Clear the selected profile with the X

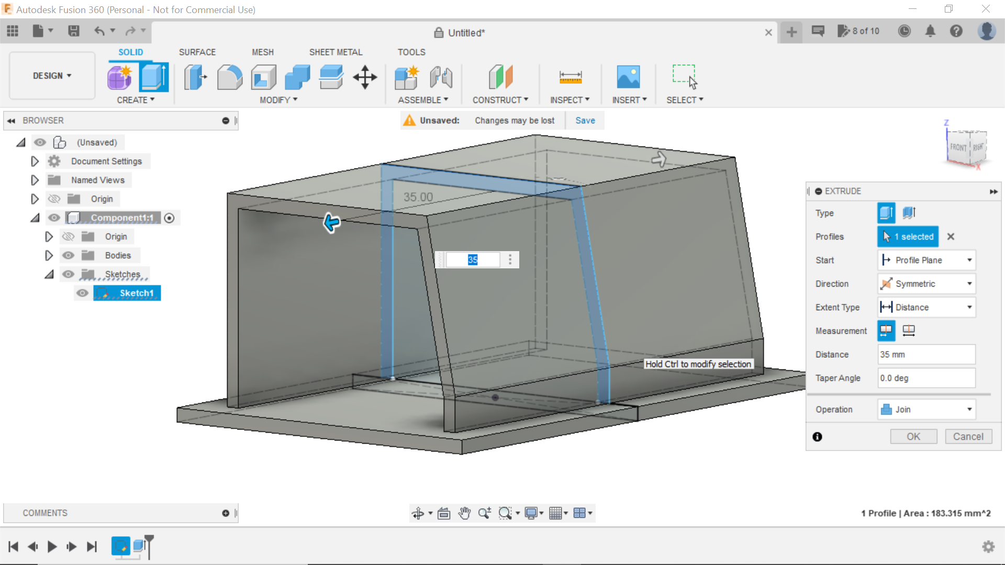pyautogui.click(x=951, y=236)
